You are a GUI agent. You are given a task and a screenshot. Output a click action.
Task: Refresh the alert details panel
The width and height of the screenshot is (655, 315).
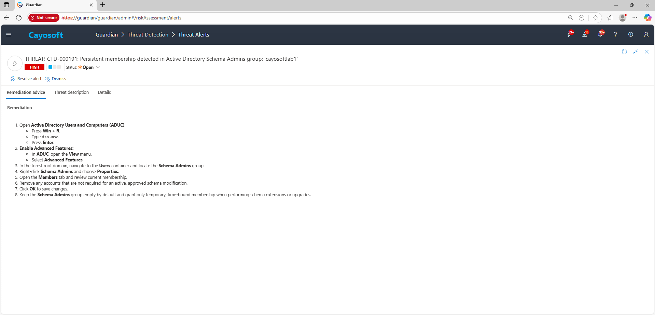[x=624, y=52]
